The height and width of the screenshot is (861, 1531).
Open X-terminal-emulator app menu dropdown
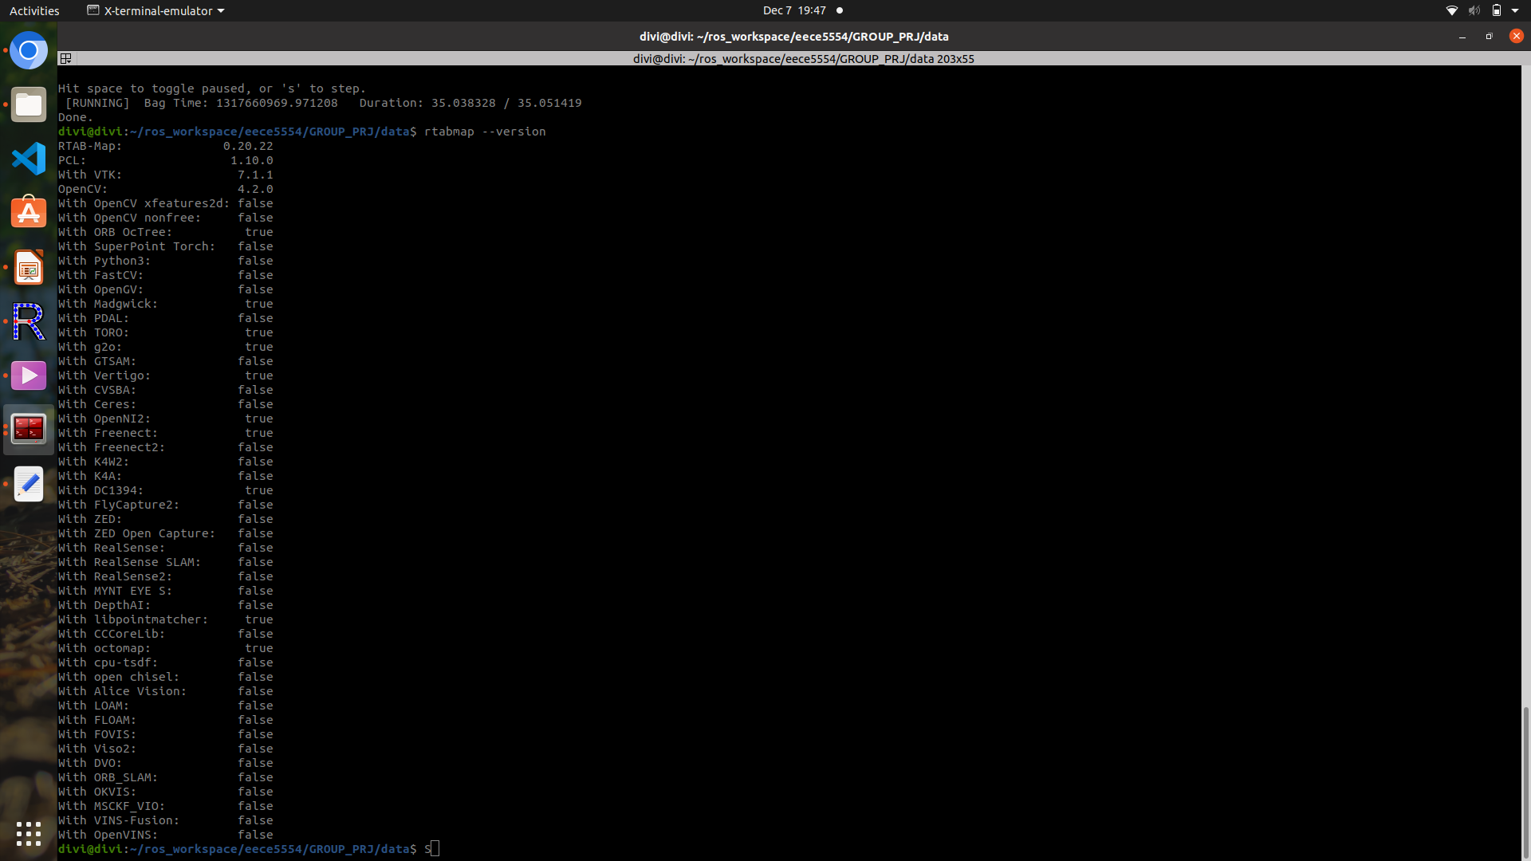coord(155,10)
